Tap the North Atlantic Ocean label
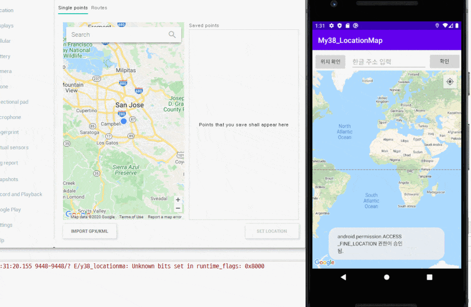The height and width of the screenshot is (307, 471). pyautogui.click(x=345, y=132)
